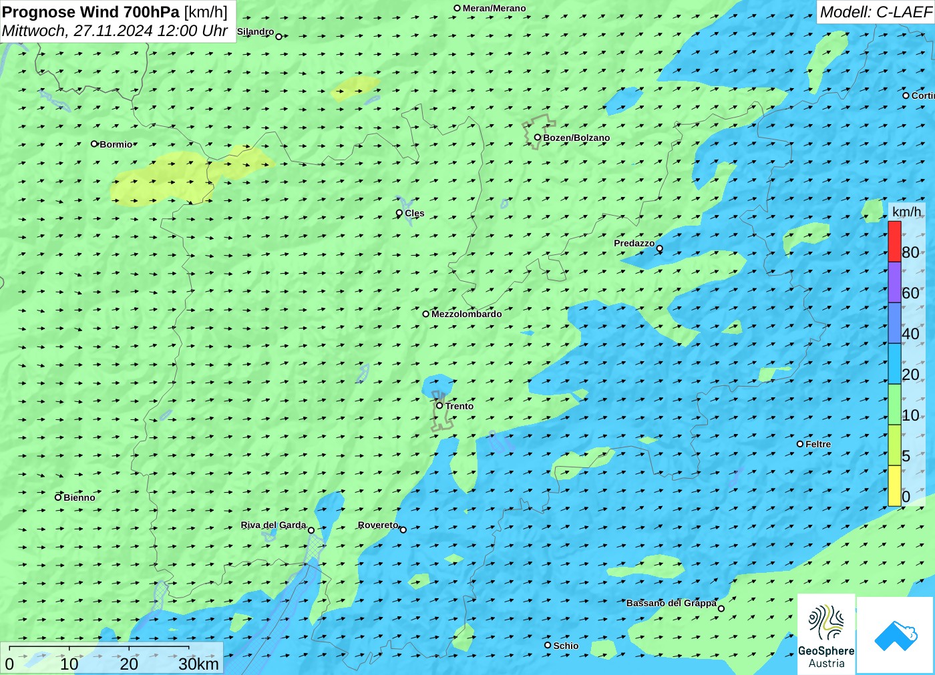Click the legend value '80'
The height and width of the screenshot is (675, 935).
910,252
